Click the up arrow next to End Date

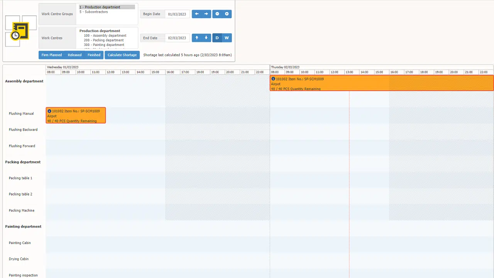[196, 37]
